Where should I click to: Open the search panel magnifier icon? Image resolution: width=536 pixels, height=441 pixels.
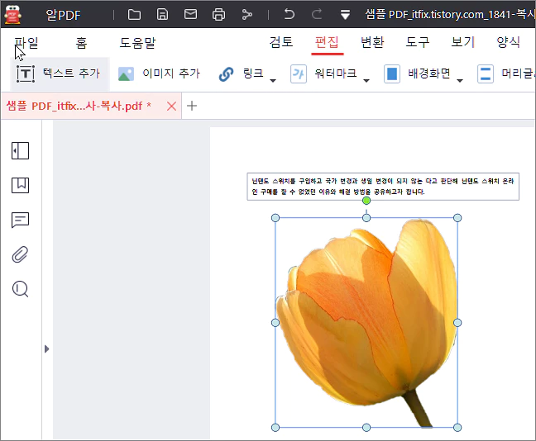[x=20, y=289]
